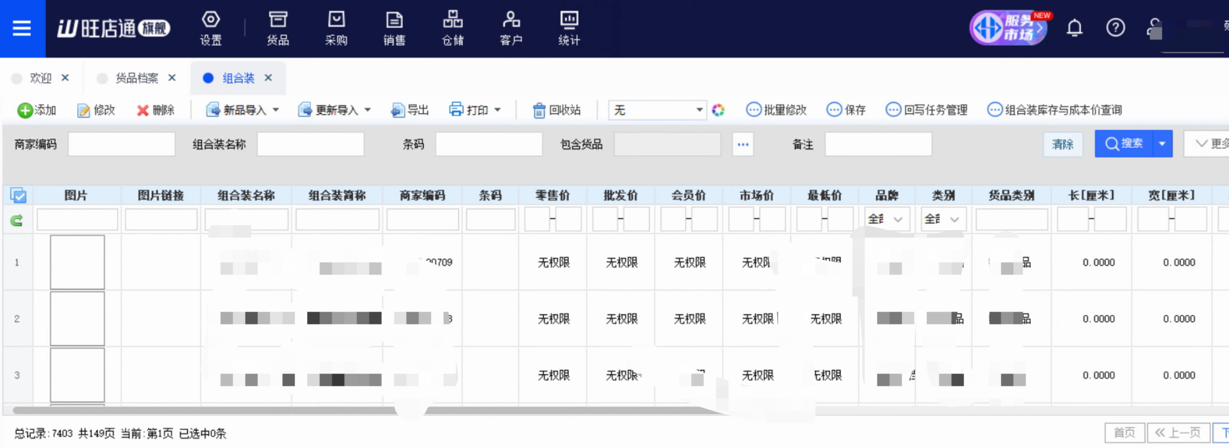Open the help question mark icon
The width and height of the screenshot is (1229, 448).
[1115, 28]
